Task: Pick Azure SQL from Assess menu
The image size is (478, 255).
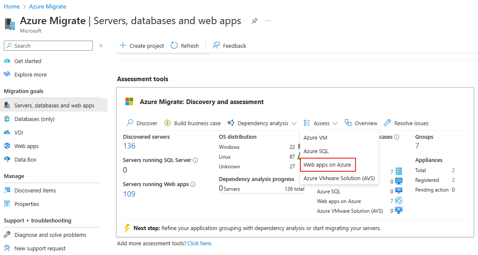Action: [316, 151]
